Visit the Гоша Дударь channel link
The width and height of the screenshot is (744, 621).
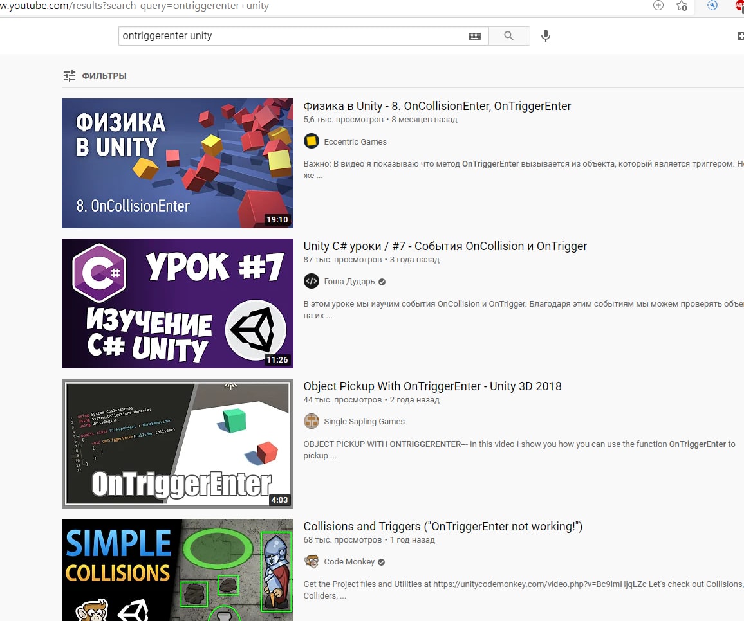pyautogui.click(x=349, y=282)
